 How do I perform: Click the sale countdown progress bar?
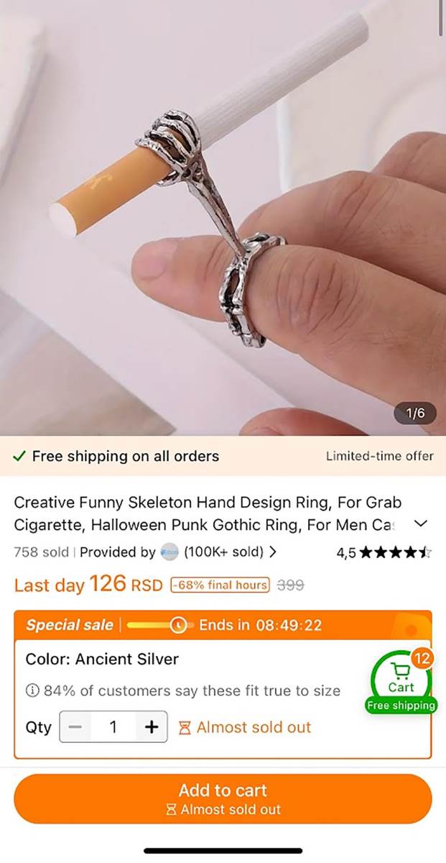pos(159,625)
